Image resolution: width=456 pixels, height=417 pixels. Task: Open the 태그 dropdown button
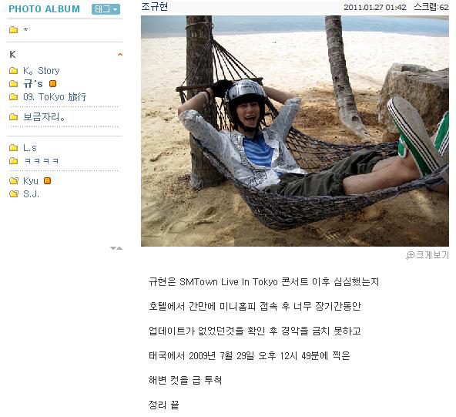[x=106, y=9]
